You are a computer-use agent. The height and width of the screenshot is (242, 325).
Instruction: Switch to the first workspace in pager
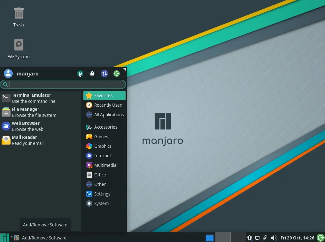(223, 237)
